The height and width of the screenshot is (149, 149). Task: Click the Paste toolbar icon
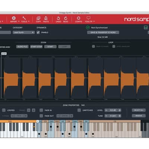click(46, 18)
